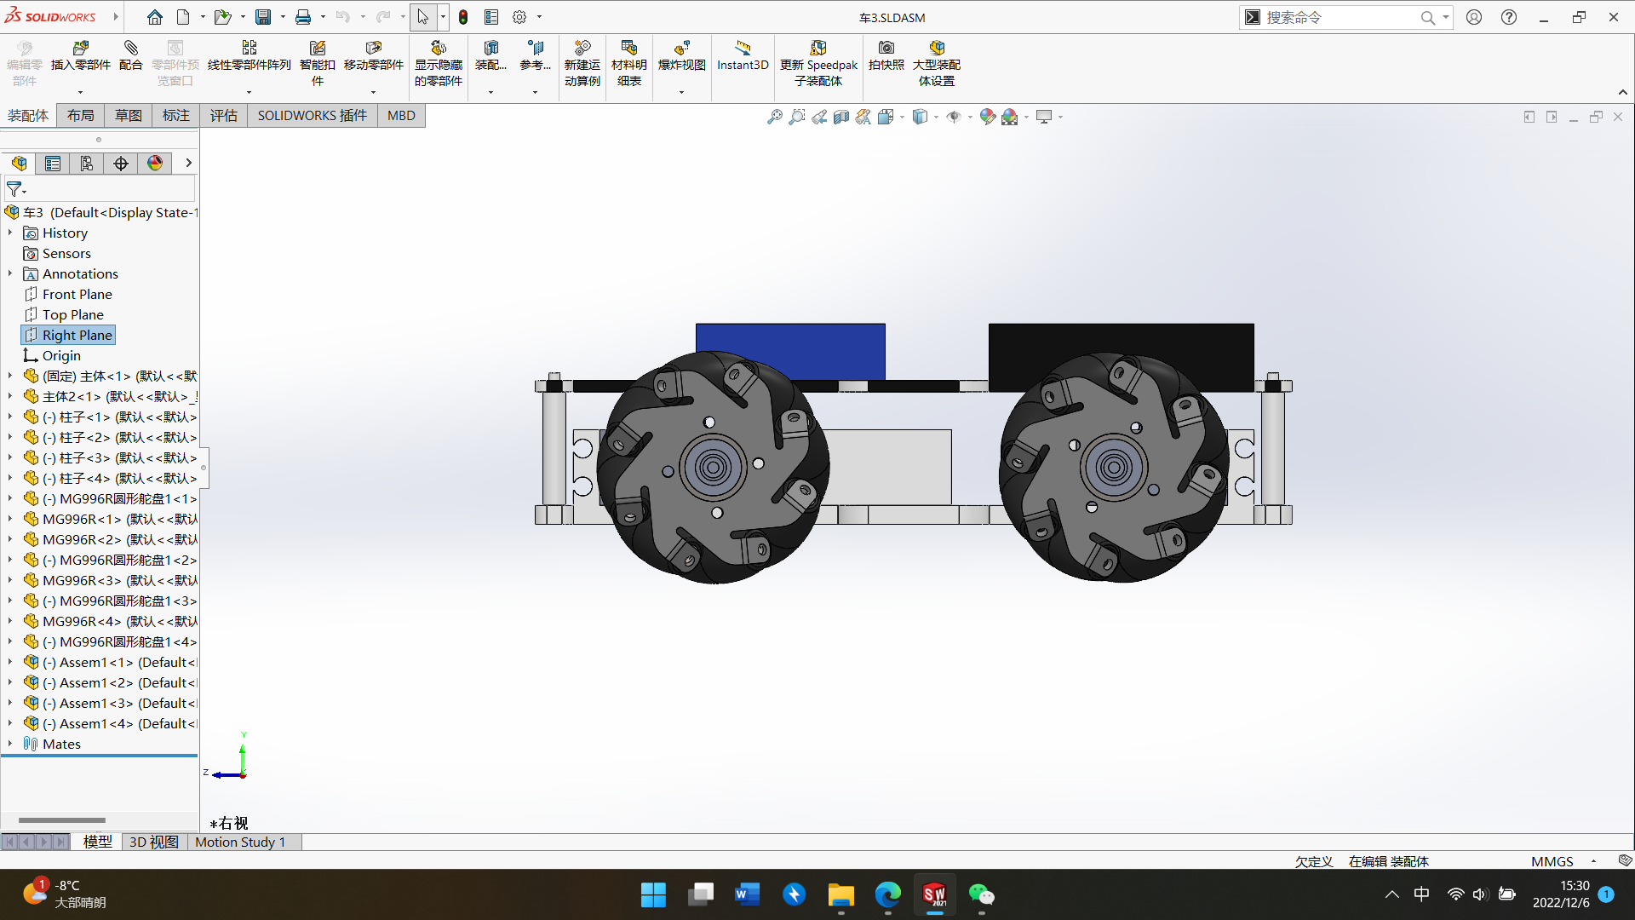Open Exploded View (爆炸视图) tool
1635x920 pixels.
[x=681, y=56]
